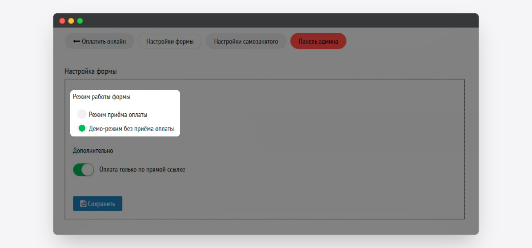Click the floppy disk icon on Сохранить

[x=83, y=204]
